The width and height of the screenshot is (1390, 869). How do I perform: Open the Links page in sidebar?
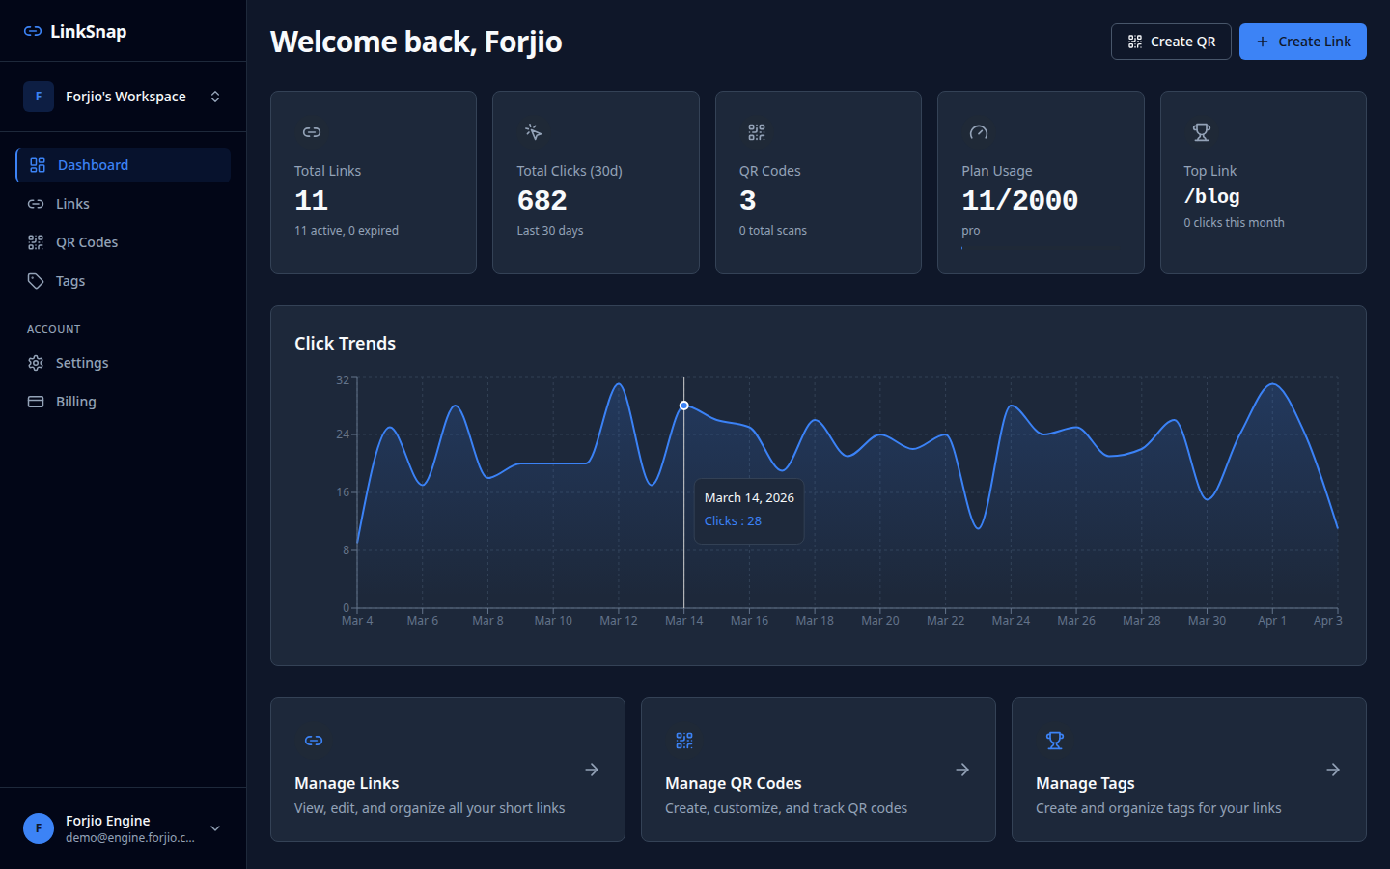(x=72, y=204)
